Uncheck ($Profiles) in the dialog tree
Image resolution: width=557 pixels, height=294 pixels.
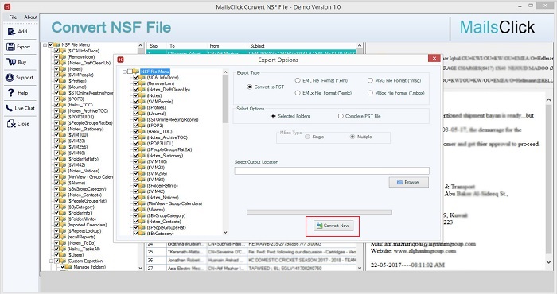click(x=136, y=107)
